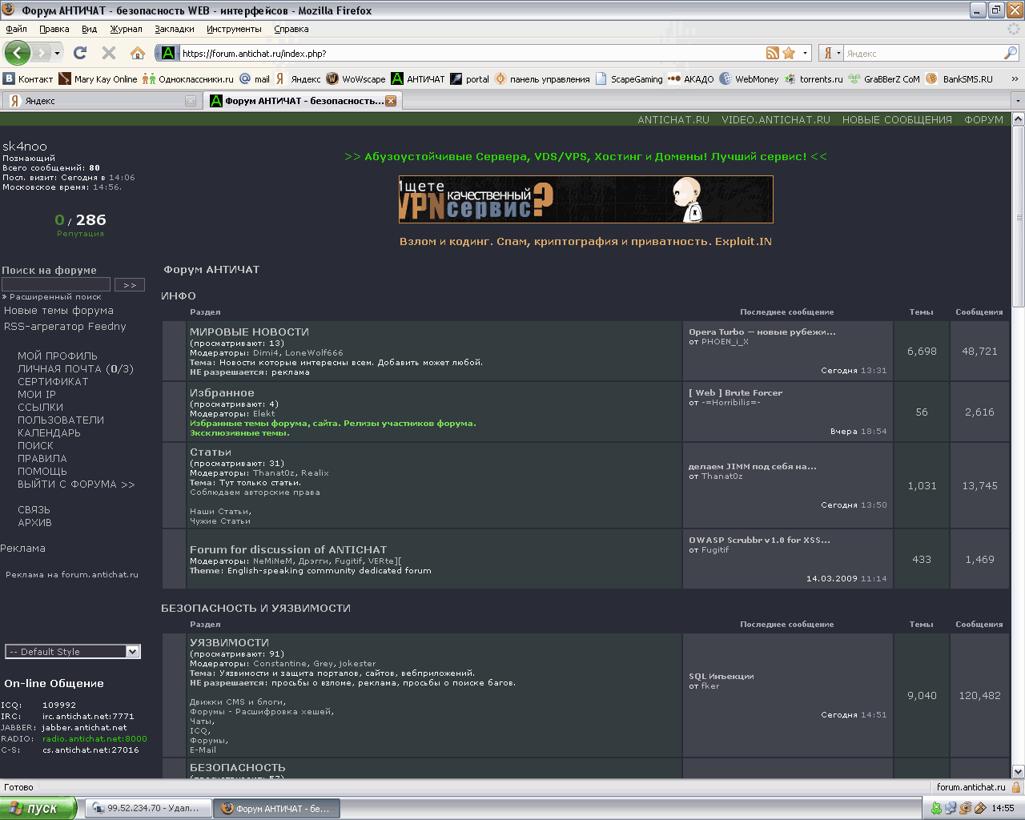The width and height of the screenshot is (1025, 820).
Task: Open НОВЫЕ СООБЩЕНИЯ link
Action: 897,119
